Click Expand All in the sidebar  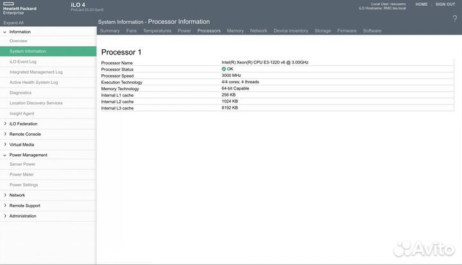13,22
